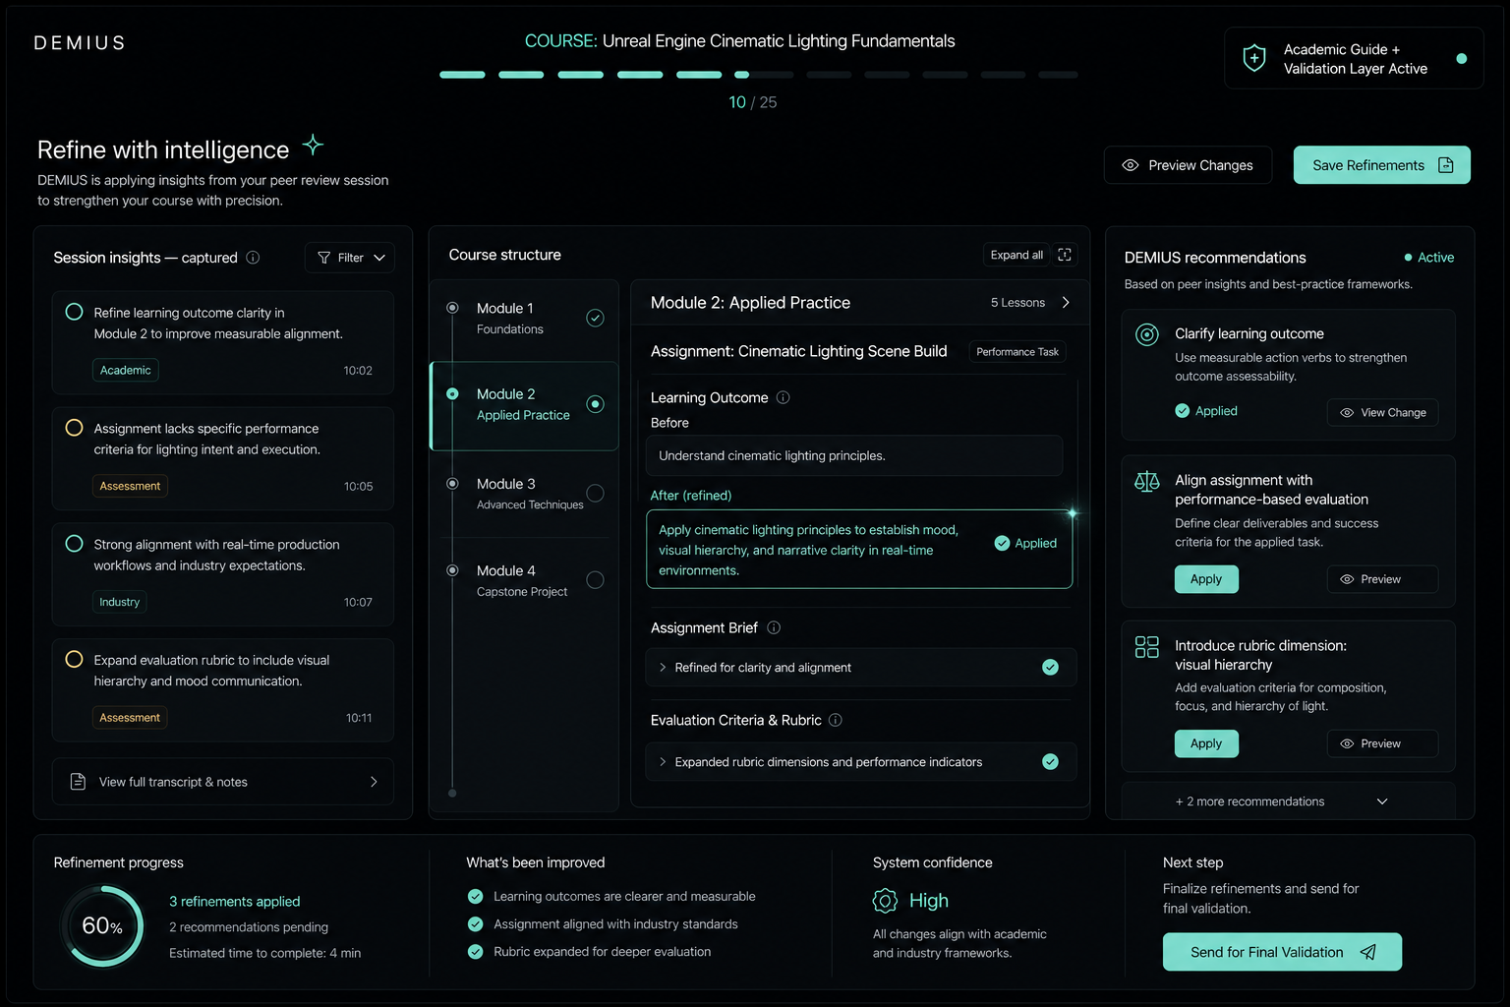Select the Module 4 empty status circle
Image resolution: width=1510 pixels, height=1007 pixels.
[x=595, y=580]
